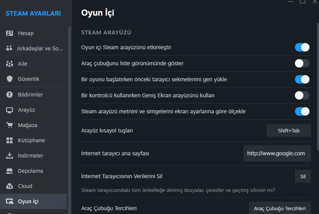Enable Geniş Ekran arayüzünü kullan toggle
The height and width of the screenshot is (214, 319).
302,95
